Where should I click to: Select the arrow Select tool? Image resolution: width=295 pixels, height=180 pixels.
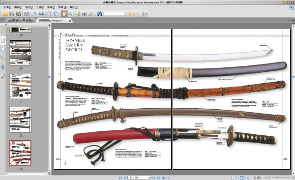coord(71,14)
